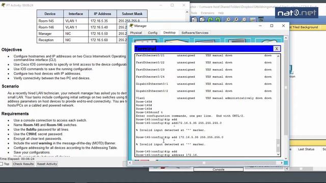Click the Last Status column header
326x183 pixels.
(x=306, y=149)
